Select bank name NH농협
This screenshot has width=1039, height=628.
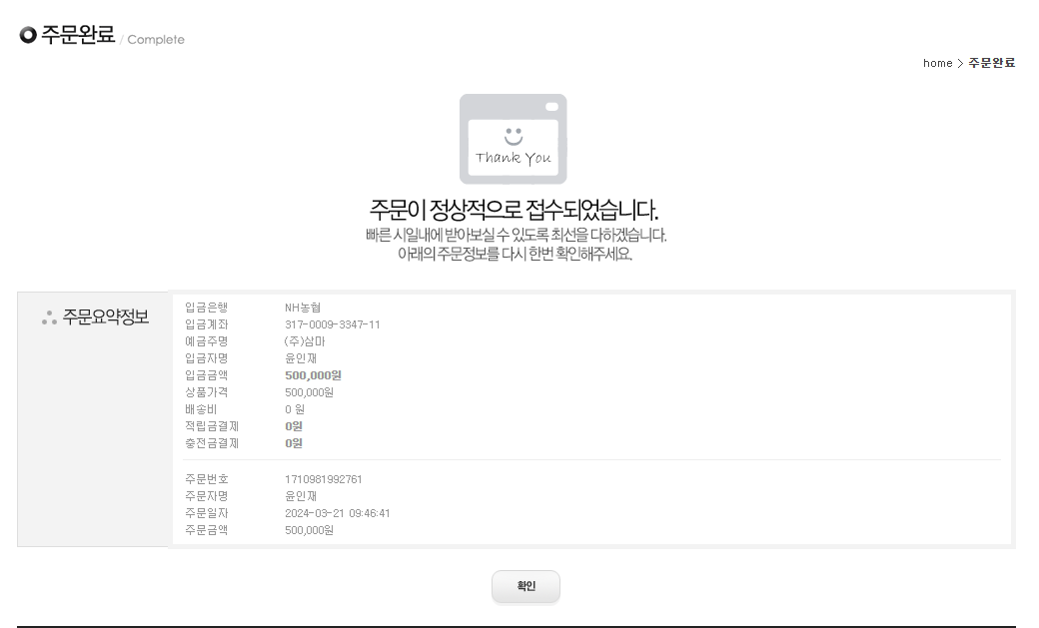[303, 308]
